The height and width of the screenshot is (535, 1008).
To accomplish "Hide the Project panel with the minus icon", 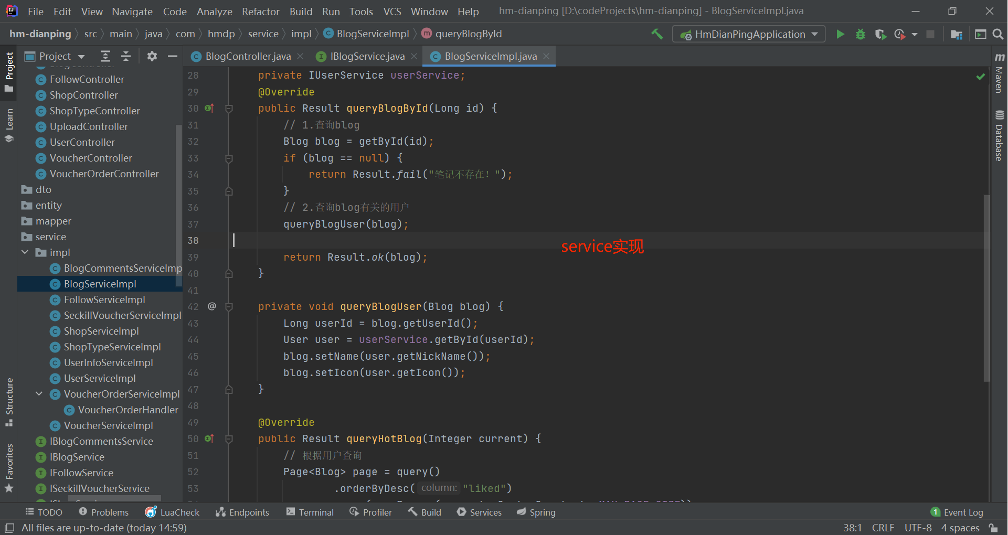I will (172, 56).
